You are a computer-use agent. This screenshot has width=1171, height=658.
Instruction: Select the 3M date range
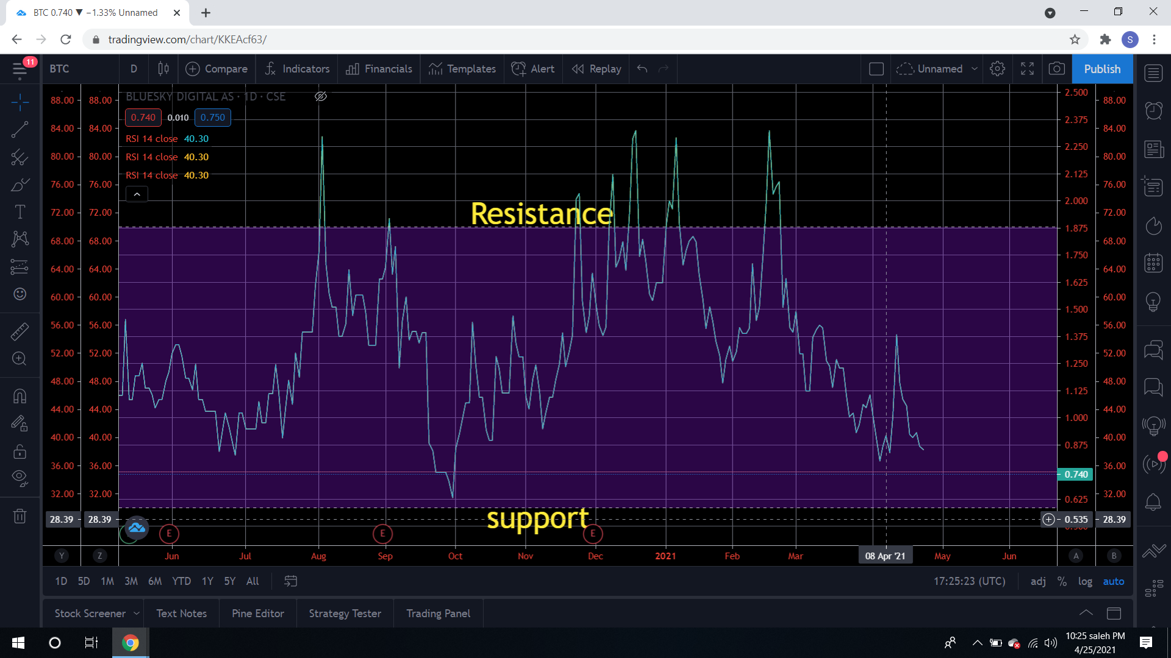tap(131, 581)
